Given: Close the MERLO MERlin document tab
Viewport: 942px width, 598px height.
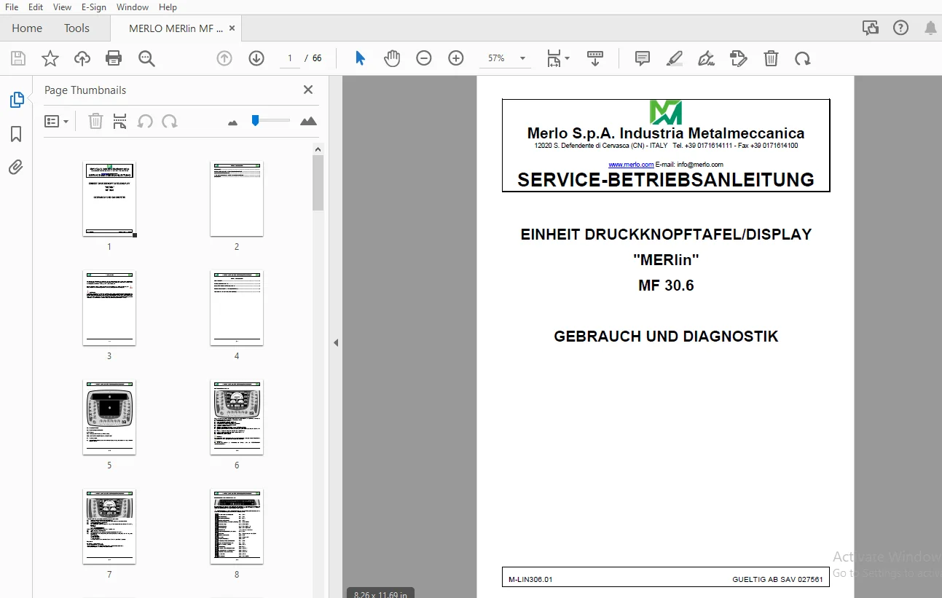Looking at the screenshot, I should click(x=232, y=28).
